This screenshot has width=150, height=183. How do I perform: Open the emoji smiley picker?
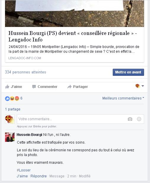click(x=139, y=119)
